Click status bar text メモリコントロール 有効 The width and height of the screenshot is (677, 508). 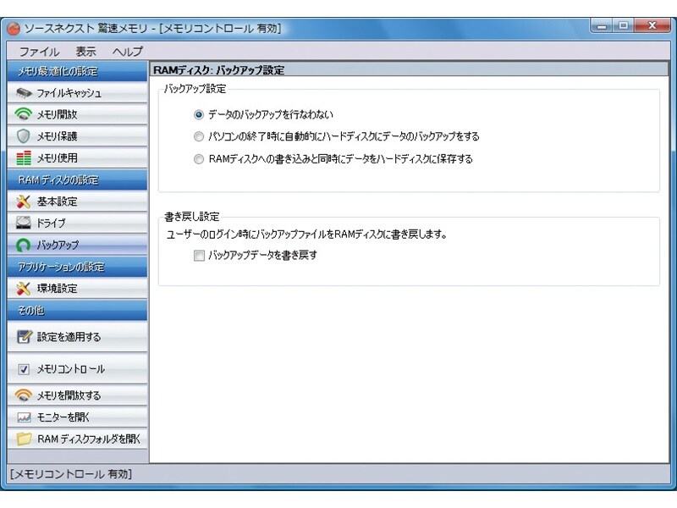(71, 474)
